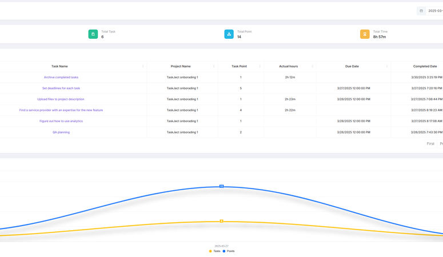Click the task point value 2 for QA planning

[241, 132]
